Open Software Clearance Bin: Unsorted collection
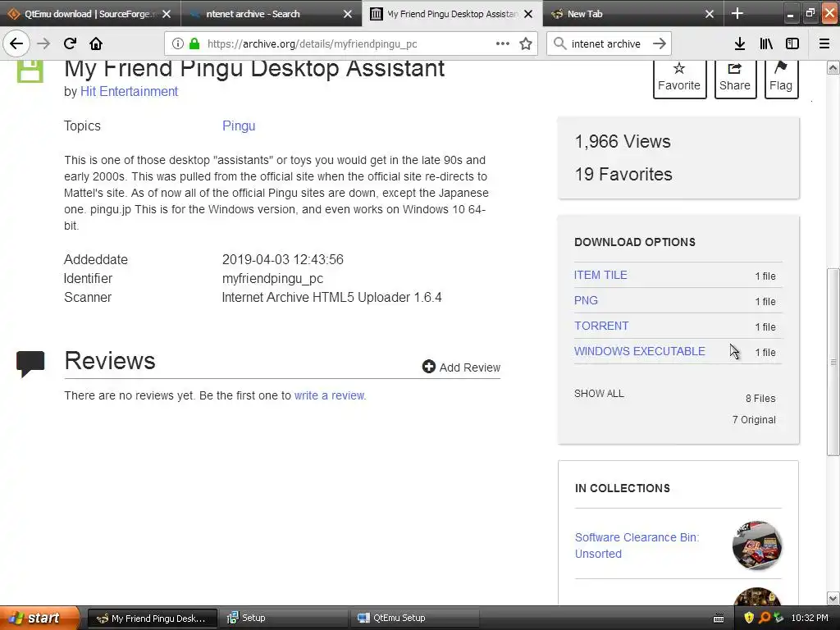The height and width of the screenshot is (630, 840). click(637, 546)
